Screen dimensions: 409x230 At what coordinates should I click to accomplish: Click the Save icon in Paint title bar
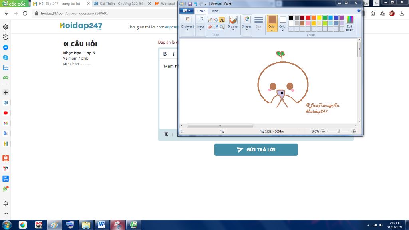tap(190, 4)
